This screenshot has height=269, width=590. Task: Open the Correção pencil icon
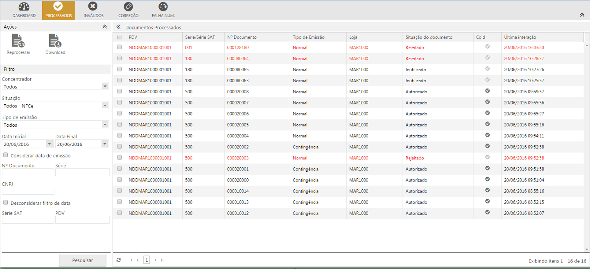128,7
